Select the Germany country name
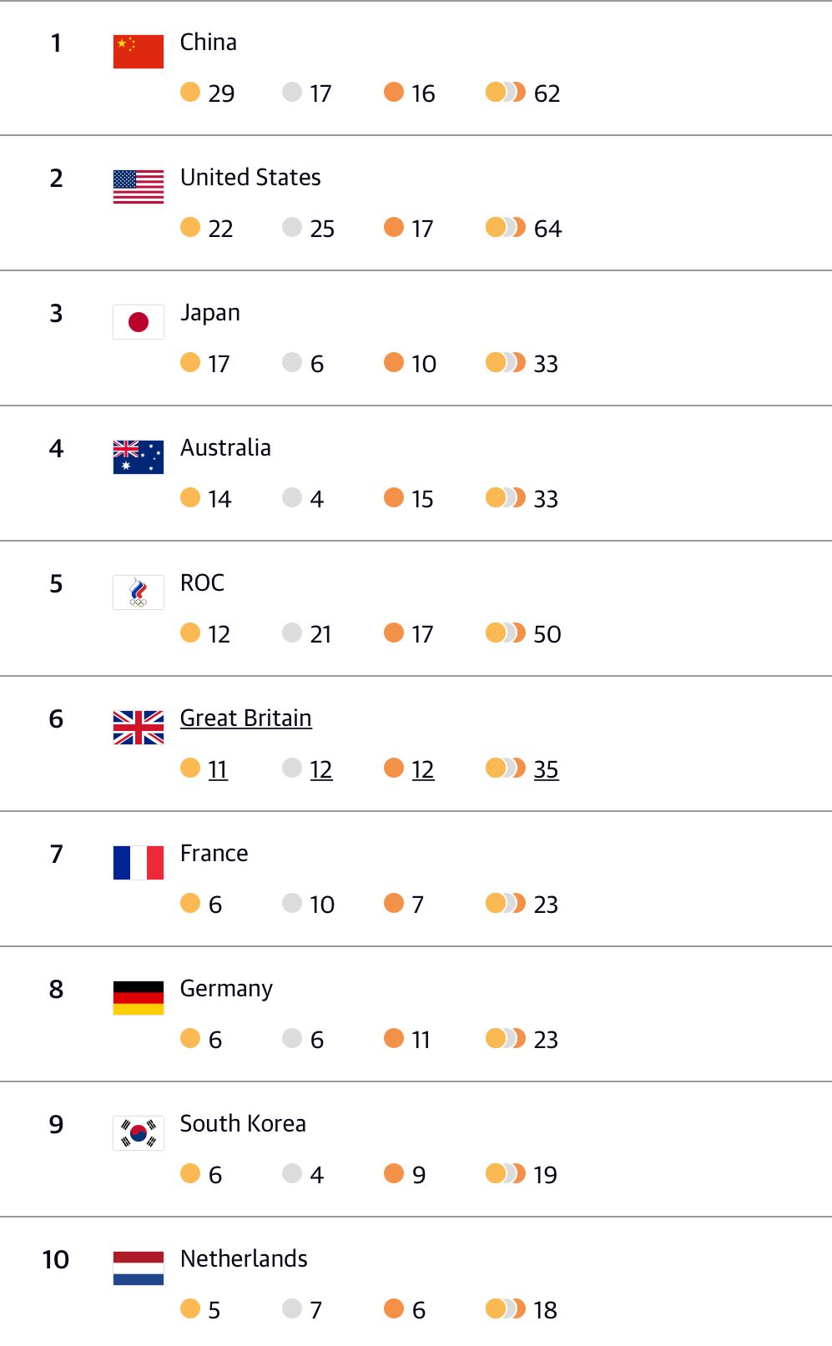Image resolution: width=832 pixels, height=1346 pixels. [226, 989]
